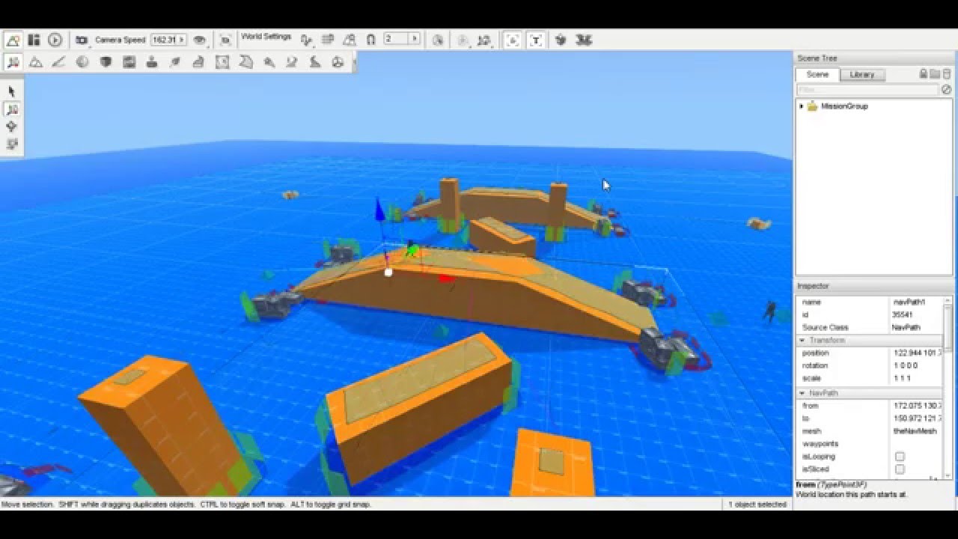Open the GUI Editor button in toolbar
This screenshot has width=958, height=539.
34,40
